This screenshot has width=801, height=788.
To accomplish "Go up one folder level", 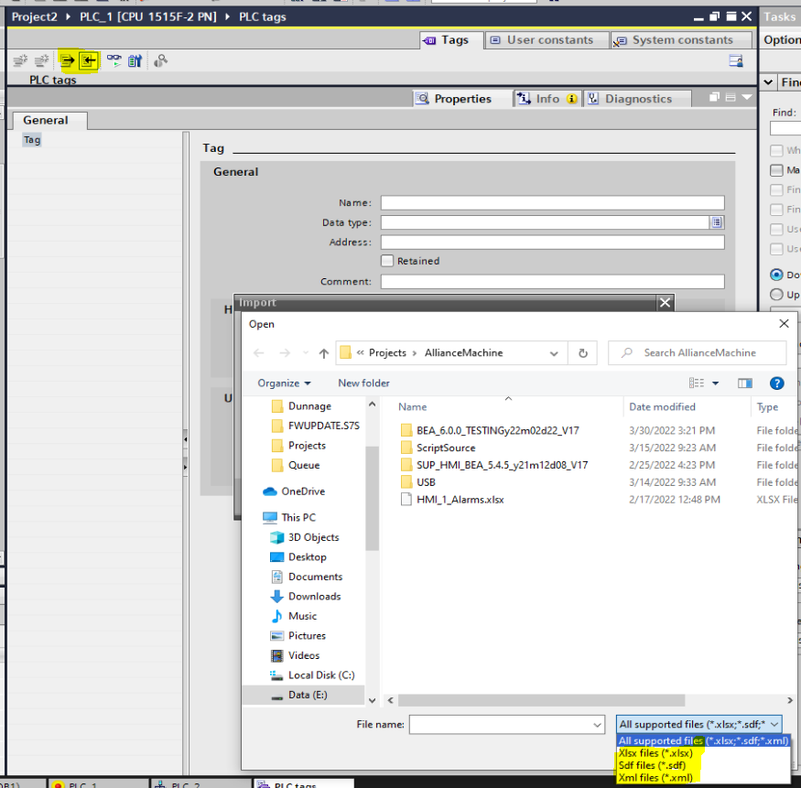I will click(x=323, y=353).
